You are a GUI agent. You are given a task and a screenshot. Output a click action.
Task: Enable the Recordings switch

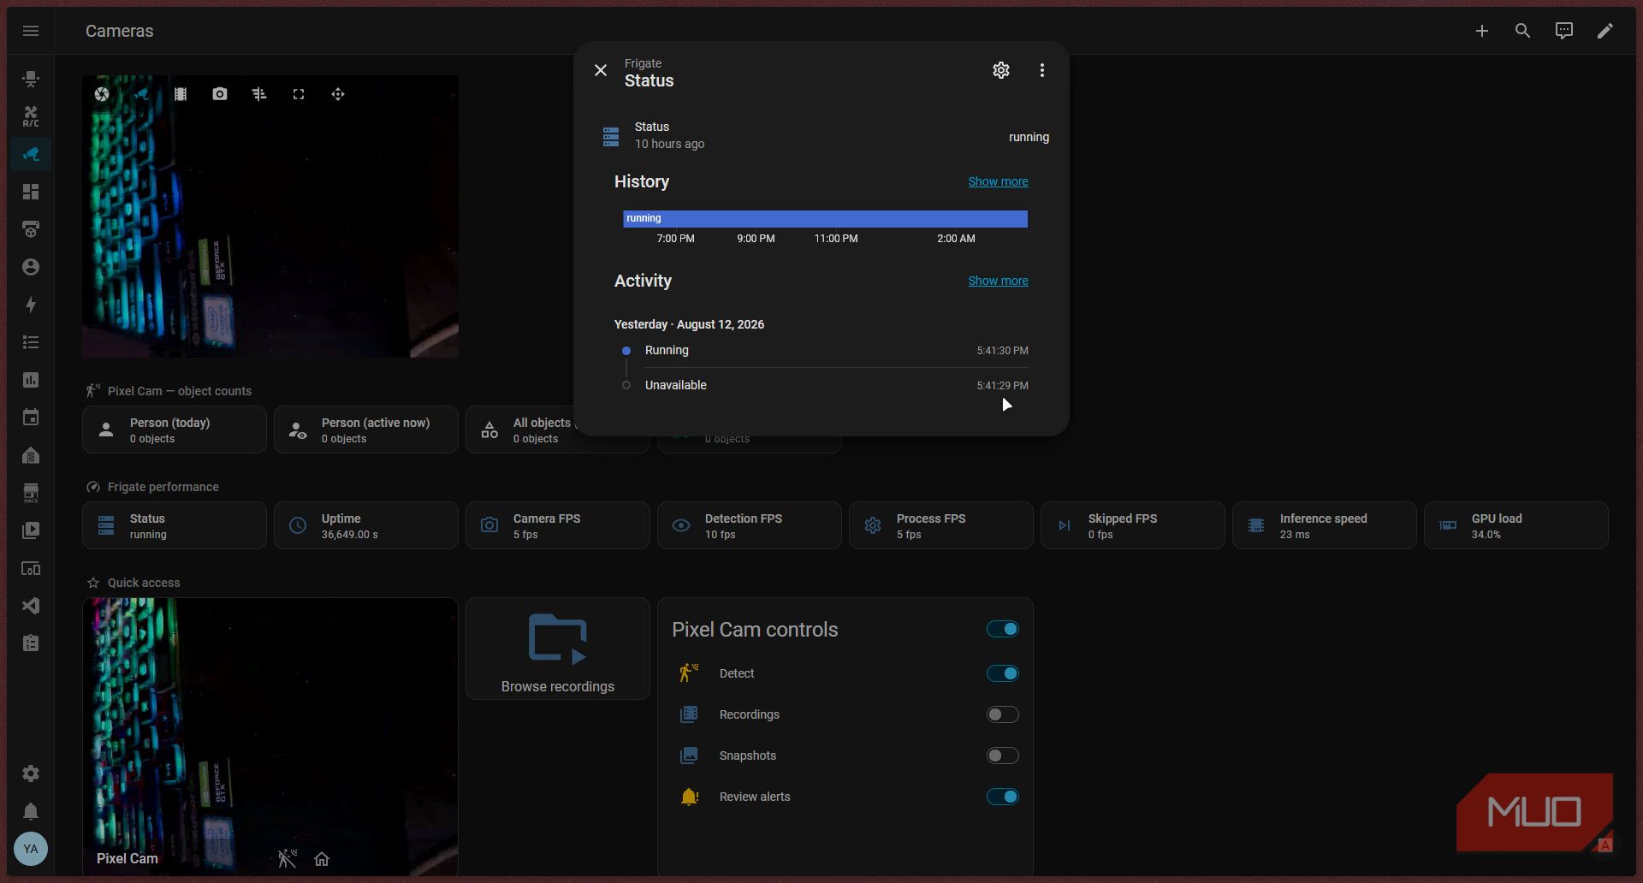[x=1002, y=714]
